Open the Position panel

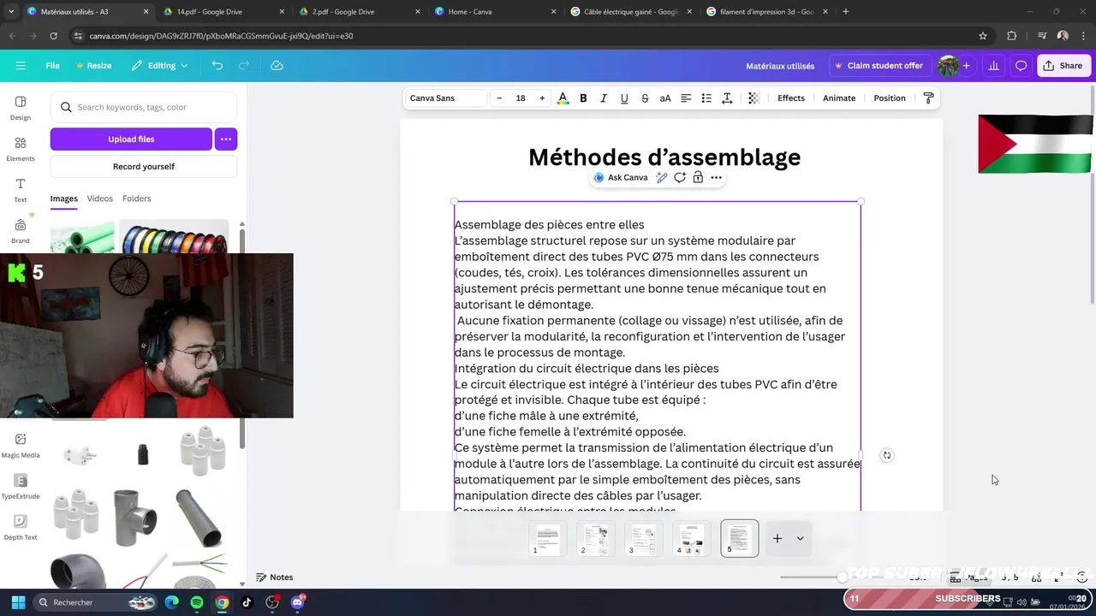click(x=890, y=98)
